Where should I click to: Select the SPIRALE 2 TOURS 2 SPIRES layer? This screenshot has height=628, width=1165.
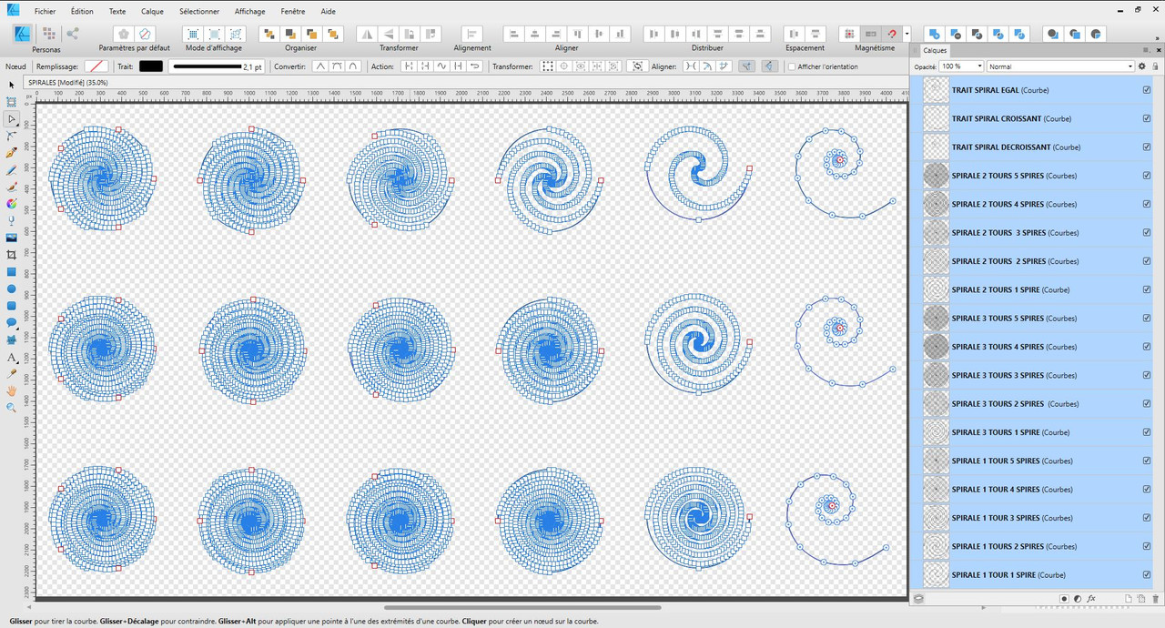click(1033, 261)
